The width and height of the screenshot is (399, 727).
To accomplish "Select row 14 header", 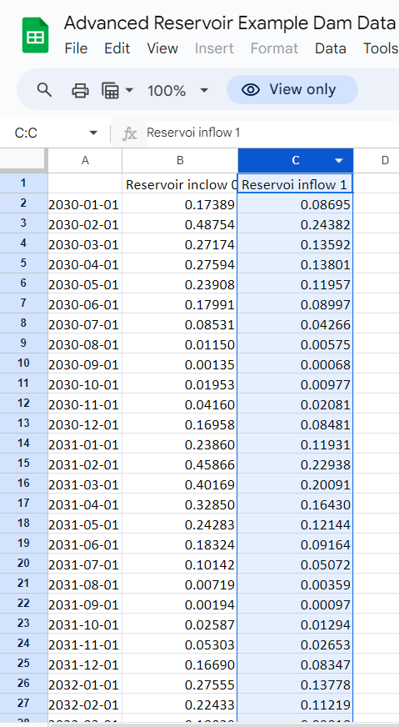I will point(23,444).
